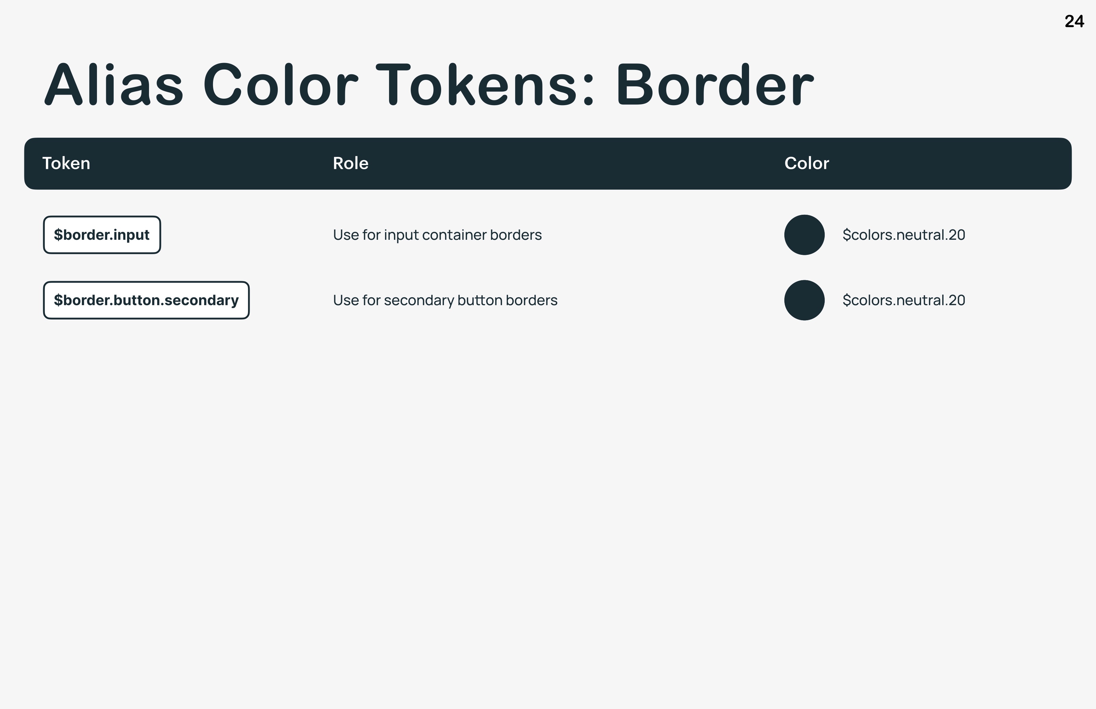Click the dark table header bar
The width and height of the screenshot is (1096, 709).
[x=548, y=163]
